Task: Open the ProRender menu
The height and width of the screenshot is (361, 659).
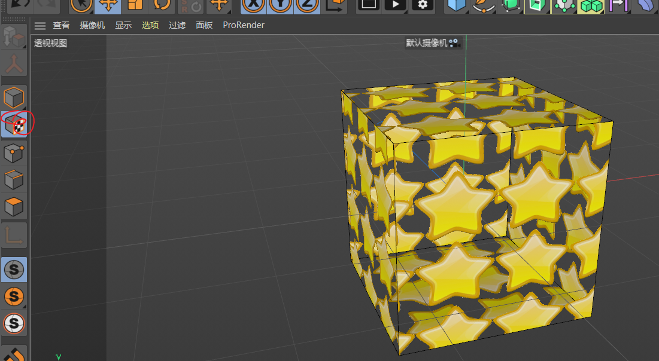Action: point(243,26)
